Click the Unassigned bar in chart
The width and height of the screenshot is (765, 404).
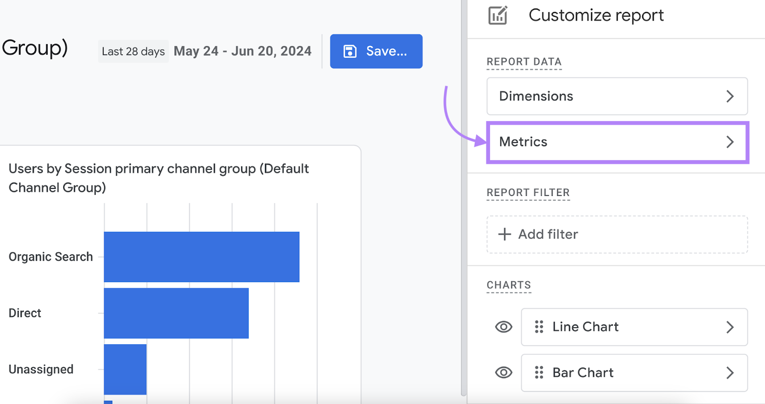click(125, 369)
